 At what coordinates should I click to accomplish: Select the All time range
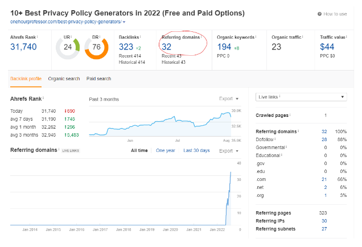tap(139, 150)
